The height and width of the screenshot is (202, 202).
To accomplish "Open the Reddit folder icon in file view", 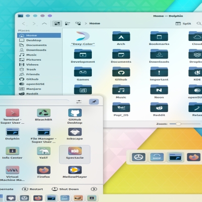I will pyautogui.click(x=159, y=110).
